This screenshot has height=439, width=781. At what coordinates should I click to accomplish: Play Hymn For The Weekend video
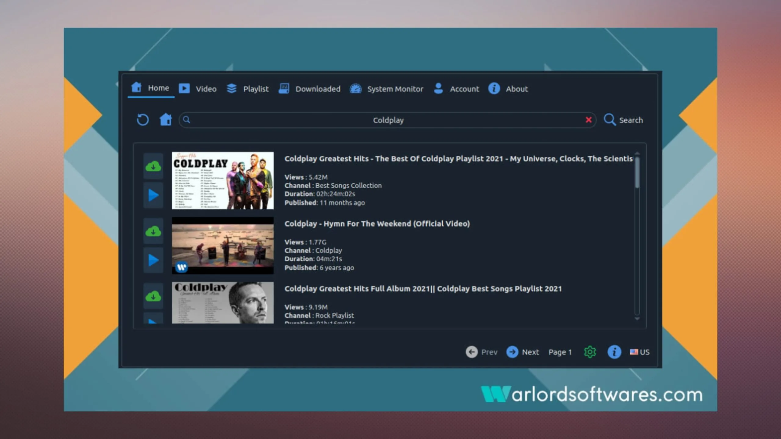153,260
